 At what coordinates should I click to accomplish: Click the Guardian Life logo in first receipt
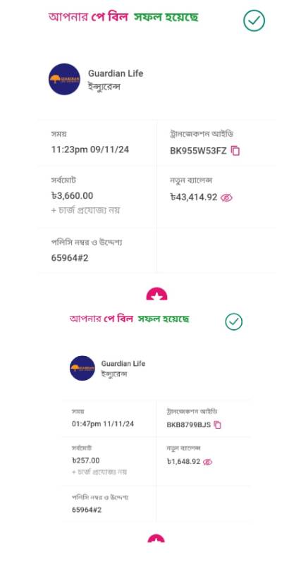(64, 79)
